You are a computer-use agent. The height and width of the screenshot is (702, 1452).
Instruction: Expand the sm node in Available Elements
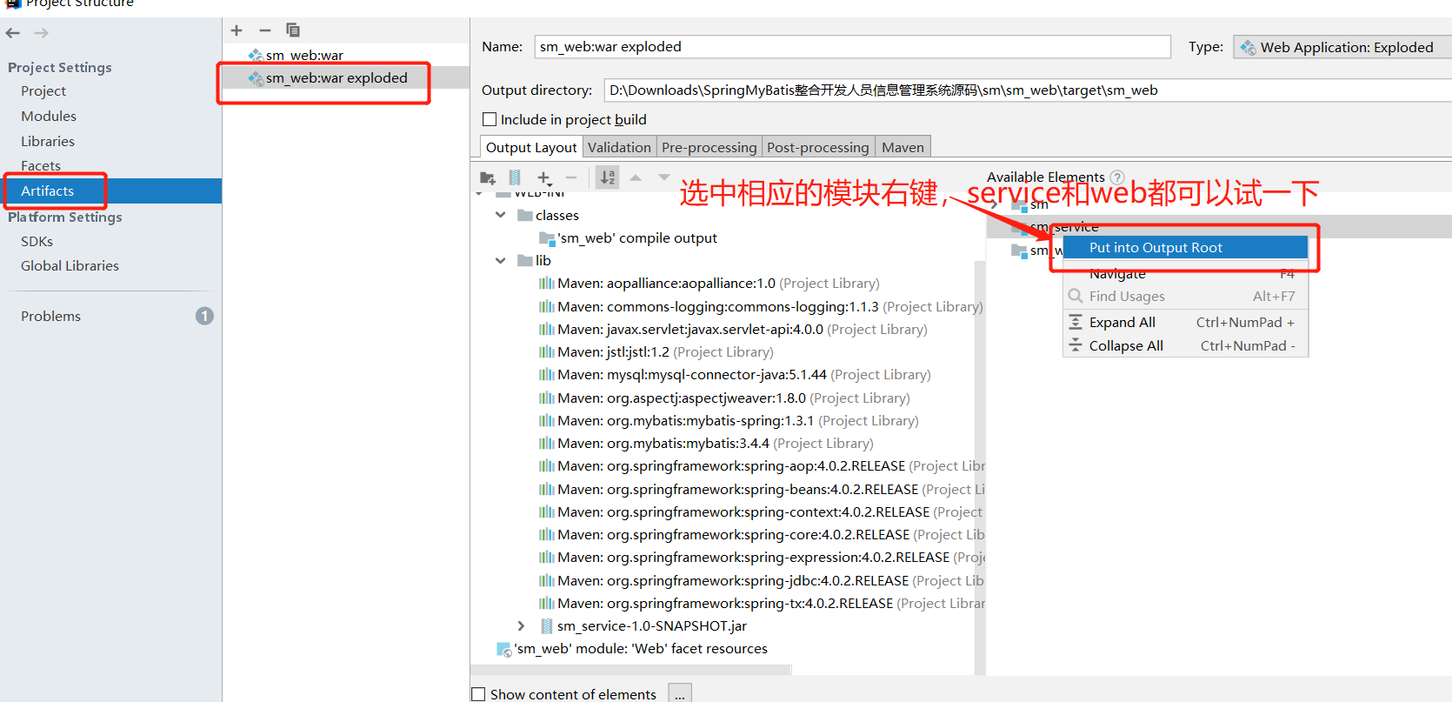pos(995,205)
